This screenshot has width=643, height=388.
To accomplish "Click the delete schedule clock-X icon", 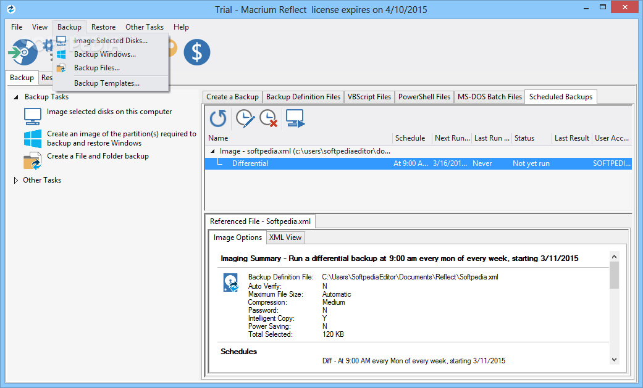I will point(269,118).
